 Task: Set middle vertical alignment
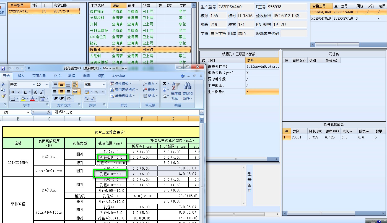tap(62, 85)
